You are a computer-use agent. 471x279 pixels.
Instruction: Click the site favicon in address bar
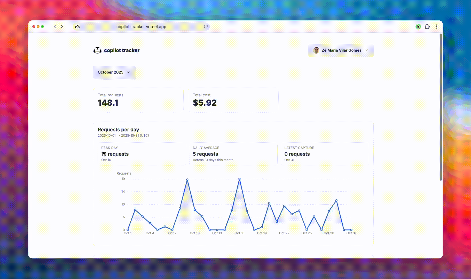pos(78,26)
